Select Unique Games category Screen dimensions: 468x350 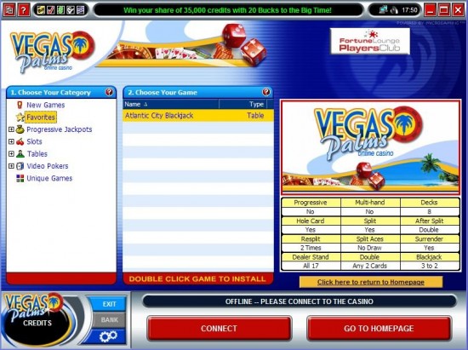tap(49, 179)
